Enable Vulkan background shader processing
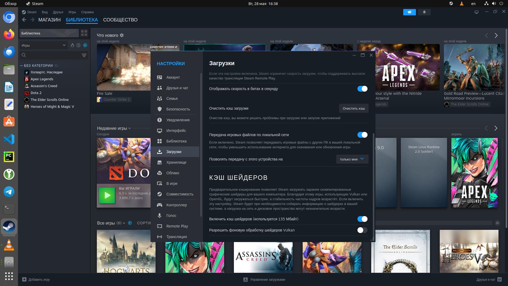The height and width of the screenshot is (286, 508). [362, 230]
